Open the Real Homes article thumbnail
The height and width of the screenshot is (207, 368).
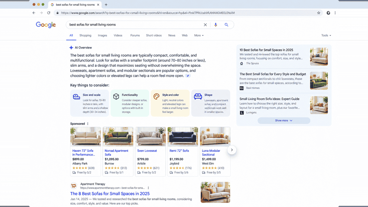coord(319,81)
